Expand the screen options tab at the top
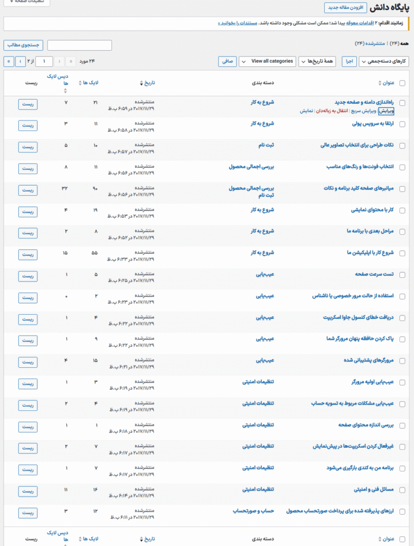414x546 pixels. (x=27, y=2)
